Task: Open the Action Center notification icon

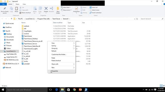Action: pyautogui.click(x=155, y=90)
